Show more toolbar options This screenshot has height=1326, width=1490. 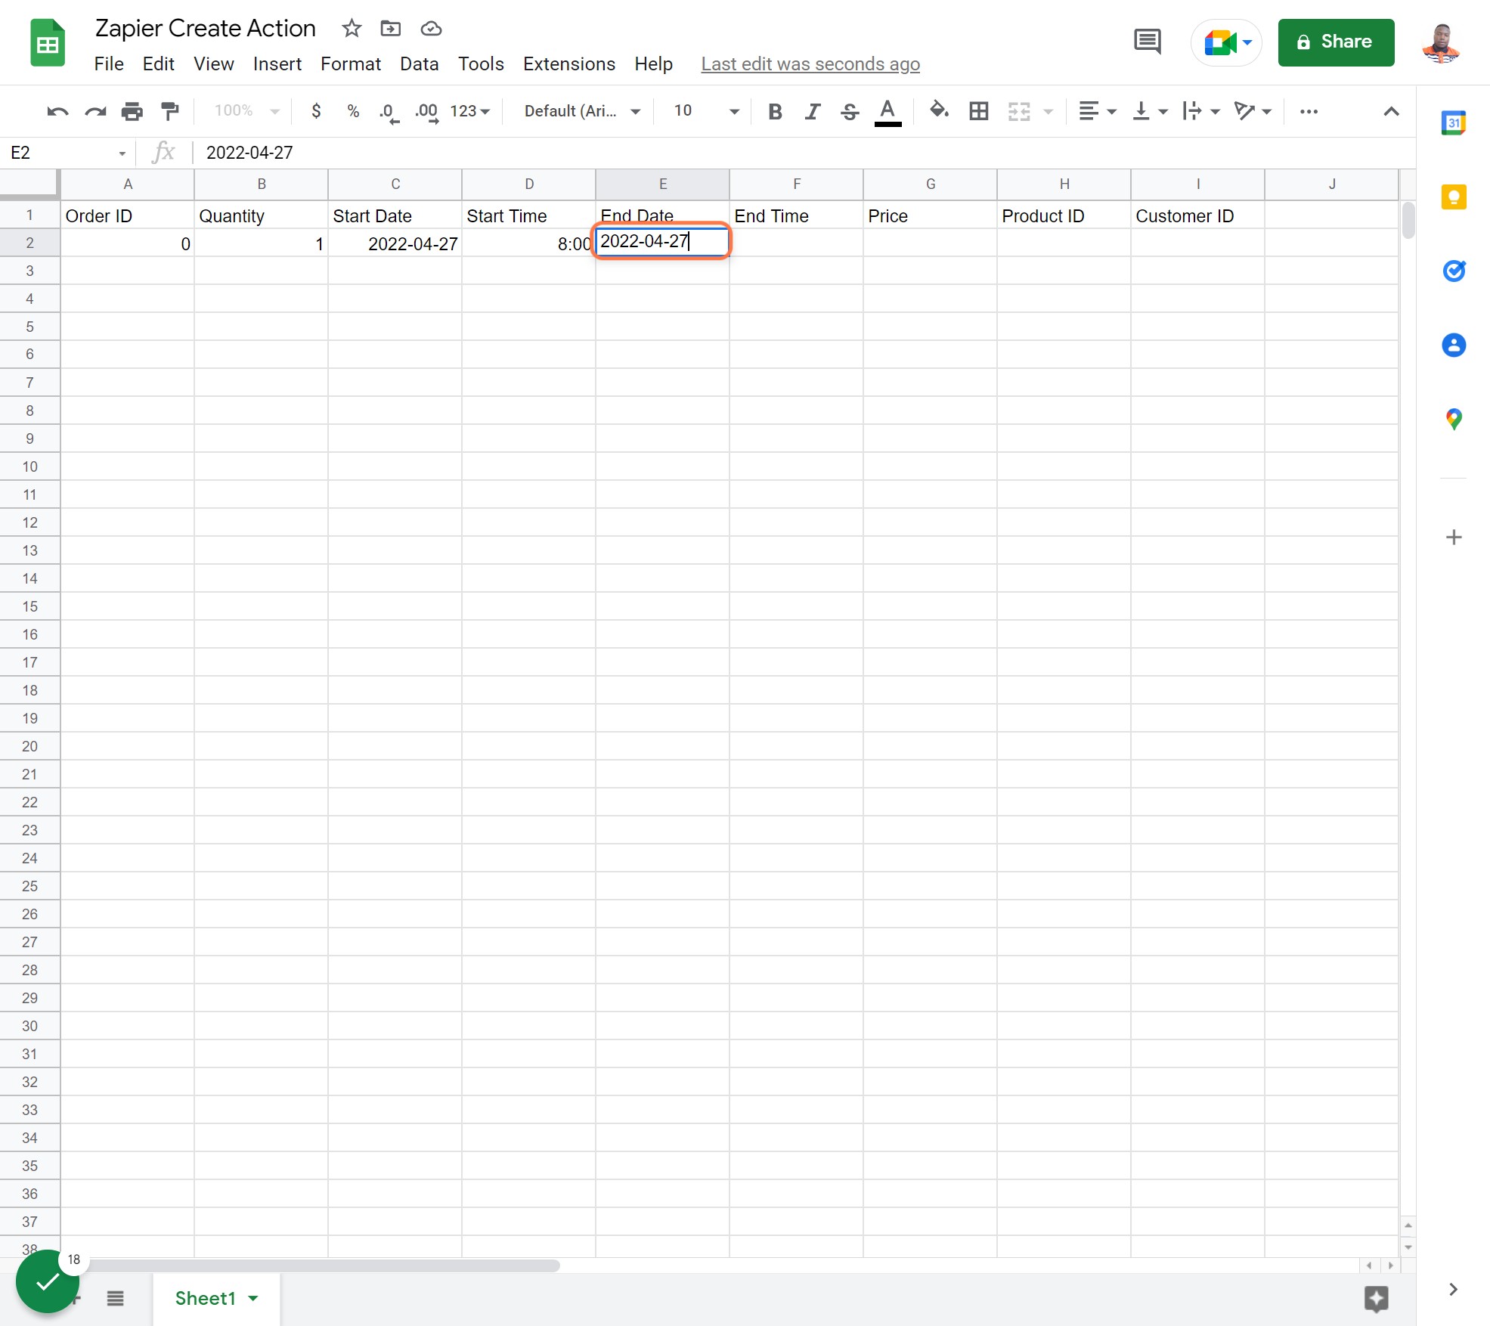(1309, 112)
